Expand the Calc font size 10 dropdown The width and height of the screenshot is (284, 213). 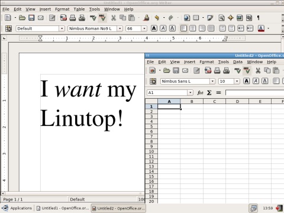237,81
